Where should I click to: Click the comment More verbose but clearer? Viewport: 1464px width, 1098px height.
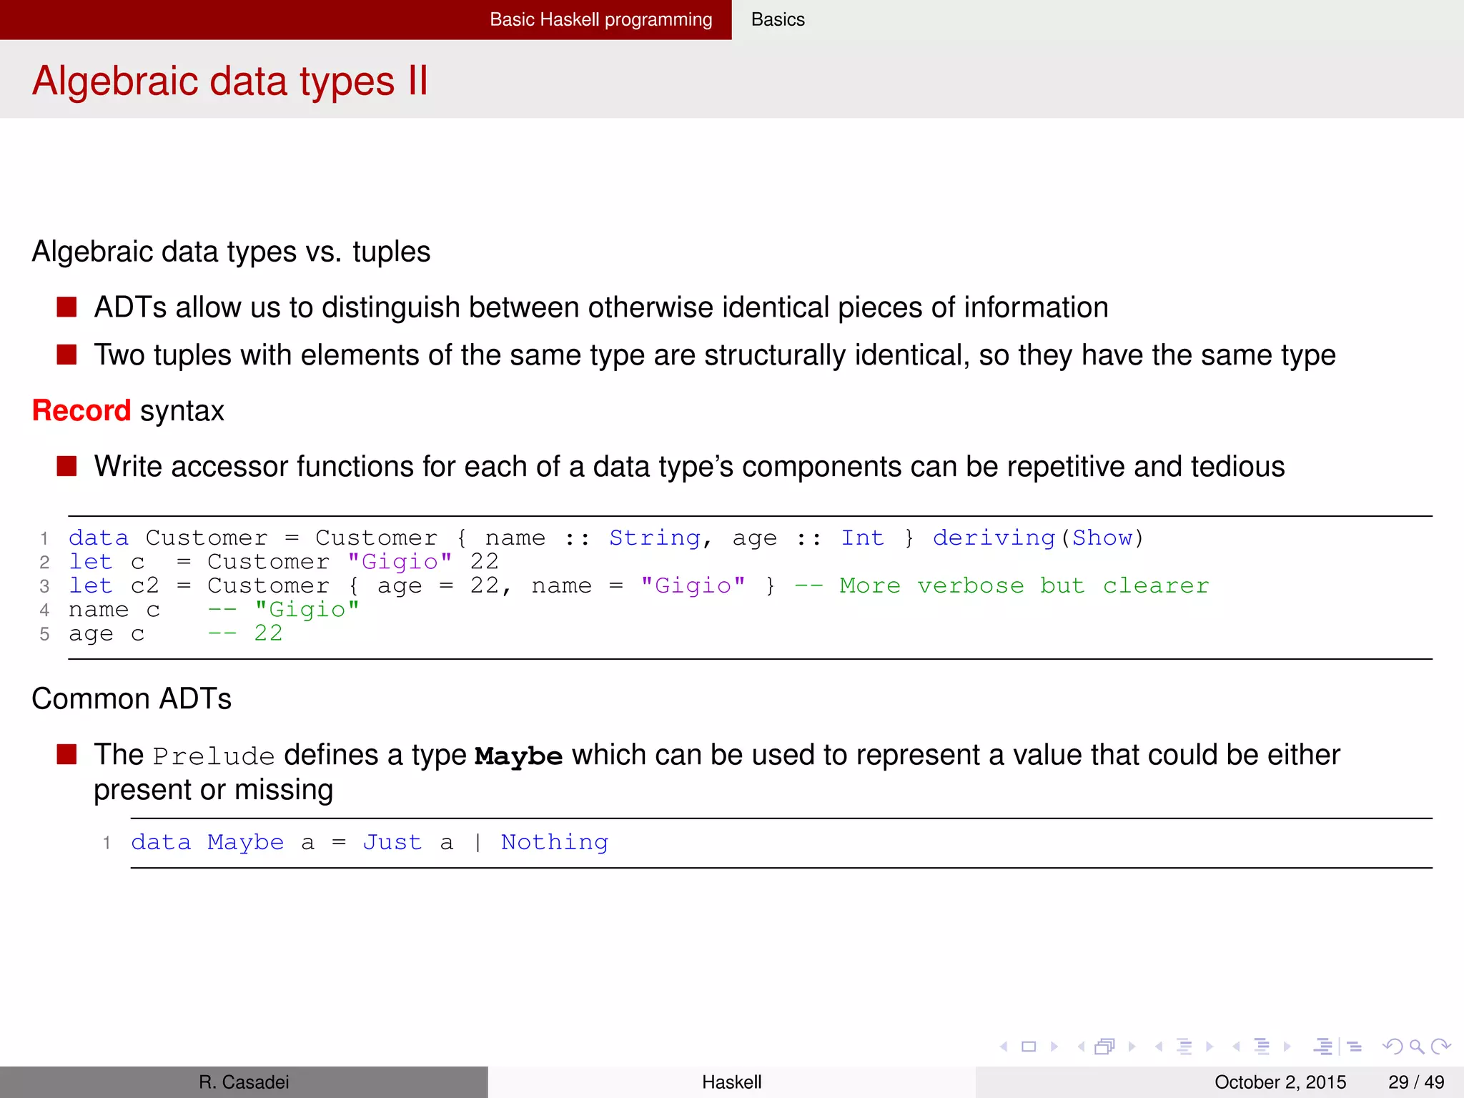[1024, 585]
